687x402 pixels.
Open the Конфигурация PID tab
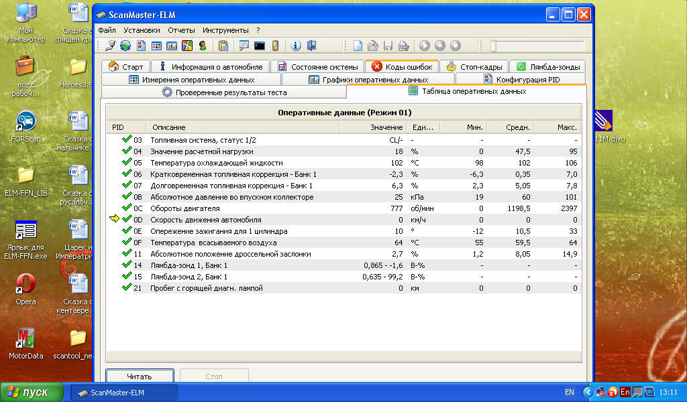pos(521,80)
